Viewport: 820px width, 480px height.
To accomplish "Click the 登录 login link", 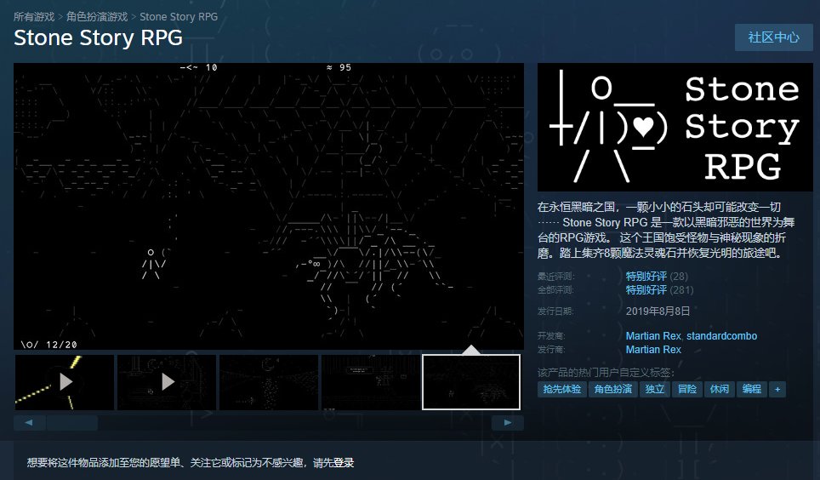I will [x=344, y=463].
